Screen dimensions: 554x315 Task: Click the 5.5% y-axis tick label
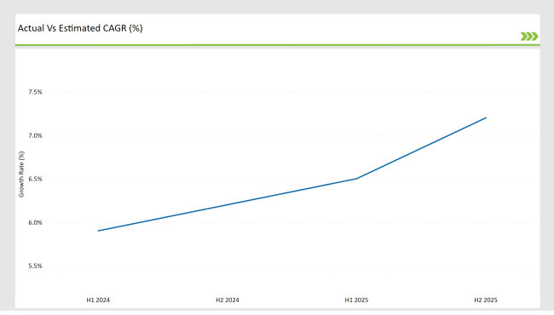click(x=35, y=266)
